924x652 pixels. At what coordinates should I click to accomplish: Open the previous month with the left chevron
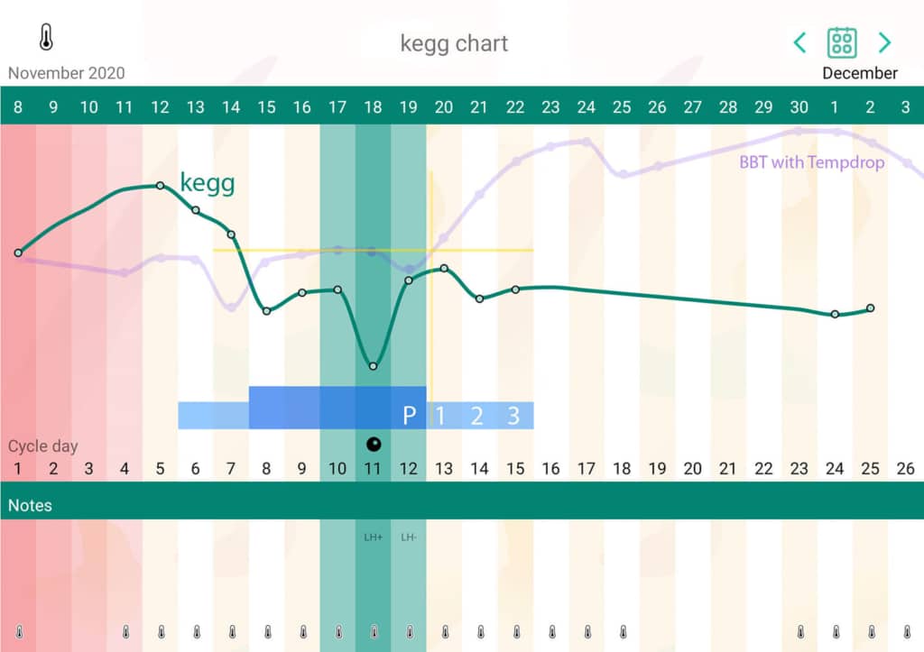(x=799, y=42)
